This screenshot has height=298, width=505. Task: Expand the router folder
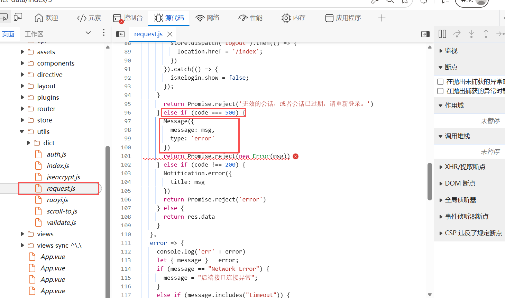pos(22,109)
